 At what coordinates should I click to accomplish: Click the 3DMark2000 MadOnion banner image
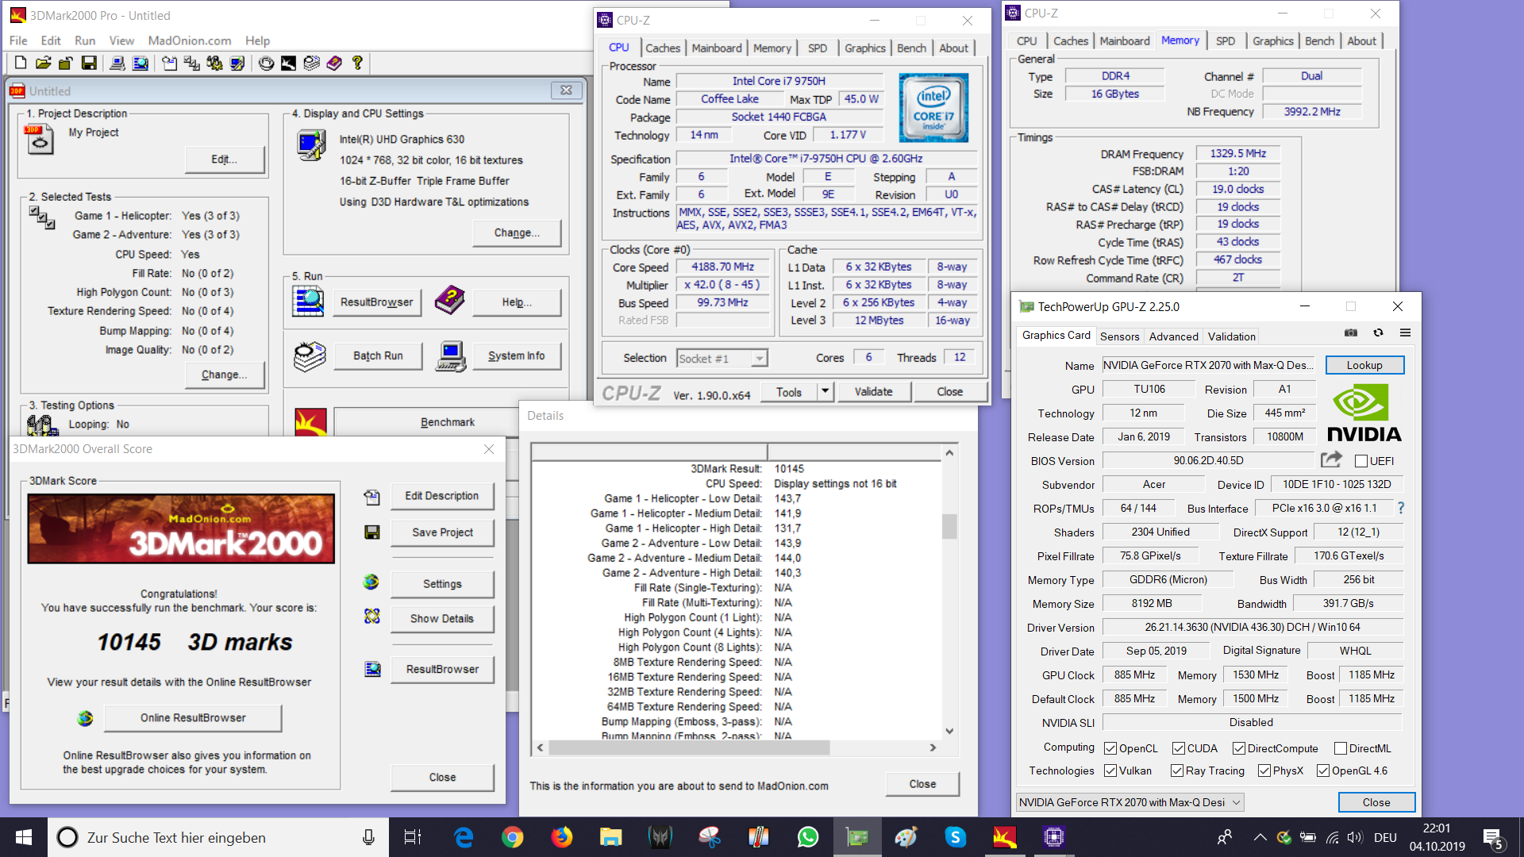[x=181, y=528]
